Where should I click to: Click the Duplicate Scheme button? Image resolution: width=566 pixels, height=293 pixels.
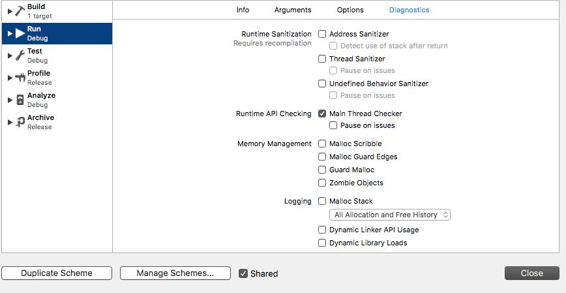click(57, 273)
